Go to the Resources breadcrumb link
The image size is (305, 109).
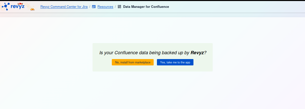point(105,7)
